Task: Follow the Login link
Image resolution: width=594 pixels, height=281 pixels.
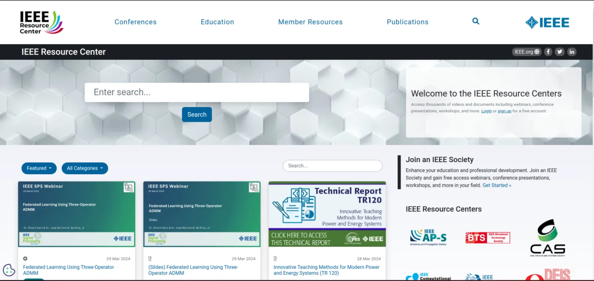Action: point(486,111)
